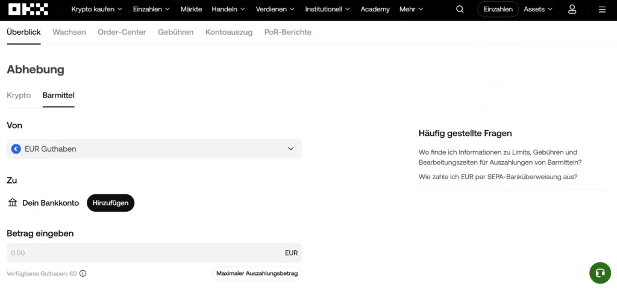Screen dimensions: 617x290
Task: Click the bank building icon
Action: (x=13, y=203)
